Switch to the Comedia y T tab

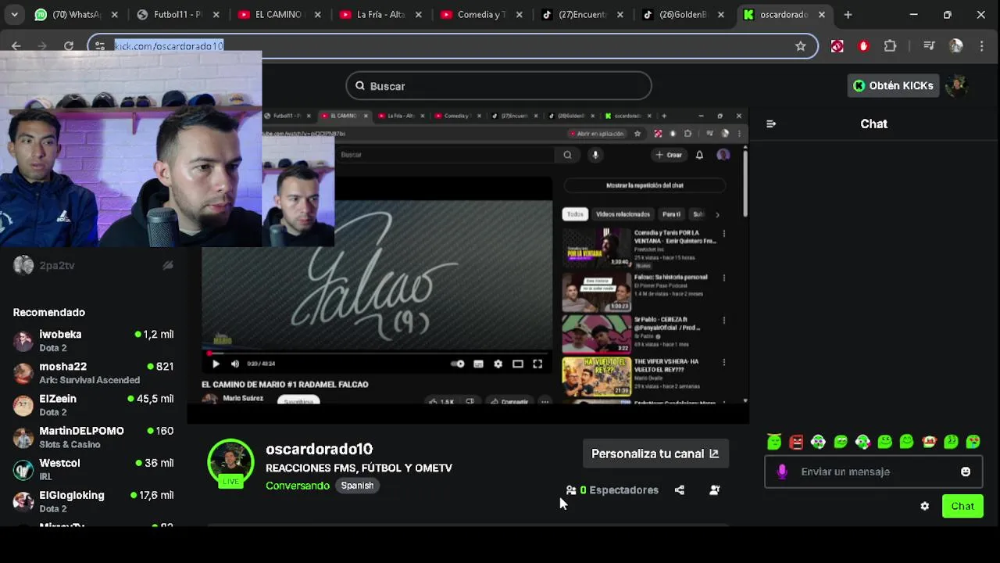point(481,15)
